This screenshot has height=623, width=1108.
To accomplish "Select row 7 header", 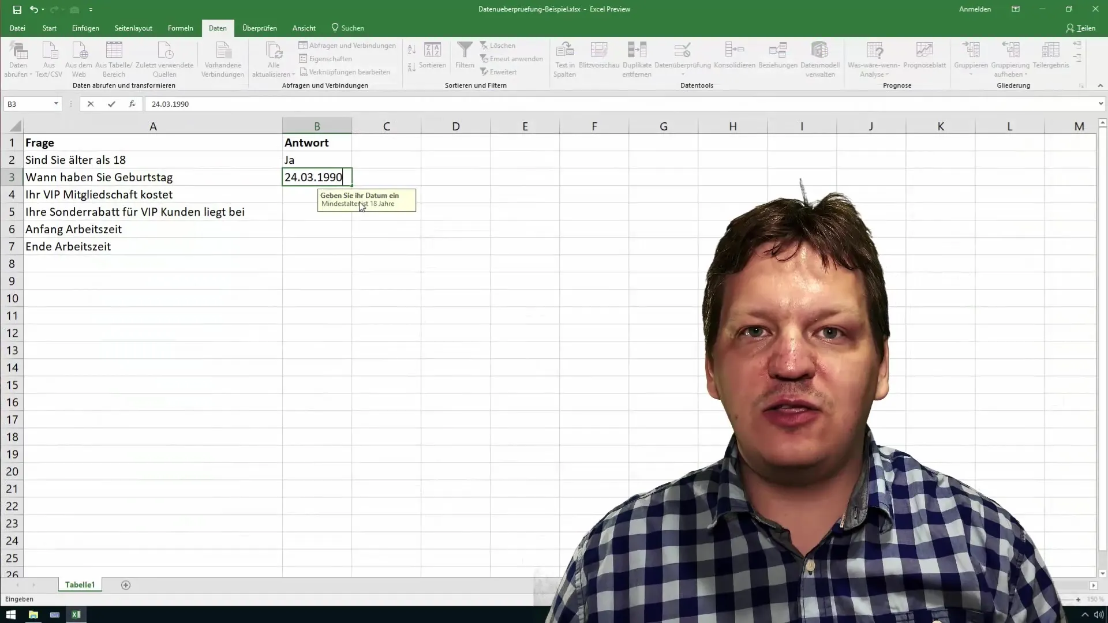I will click(12, 246).
